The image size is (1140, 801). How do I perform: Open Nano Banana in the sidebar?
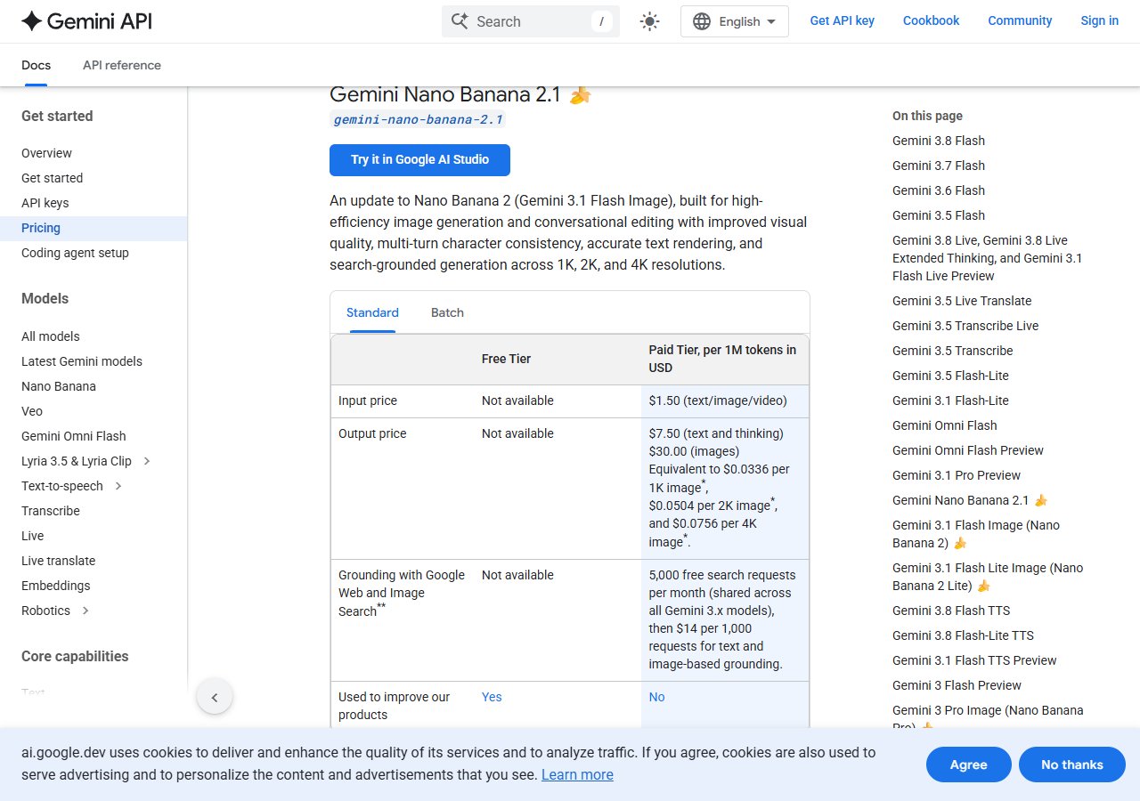(59, 386)
